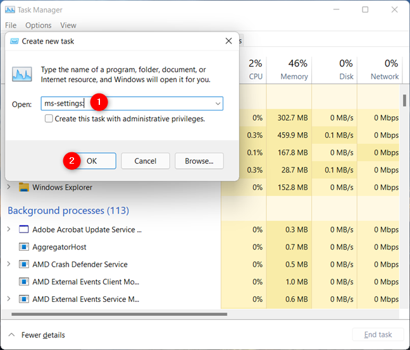
Task: Select Adobe Acrobat Update Service row
Action: pyautogui.click(x=87, y=230)
